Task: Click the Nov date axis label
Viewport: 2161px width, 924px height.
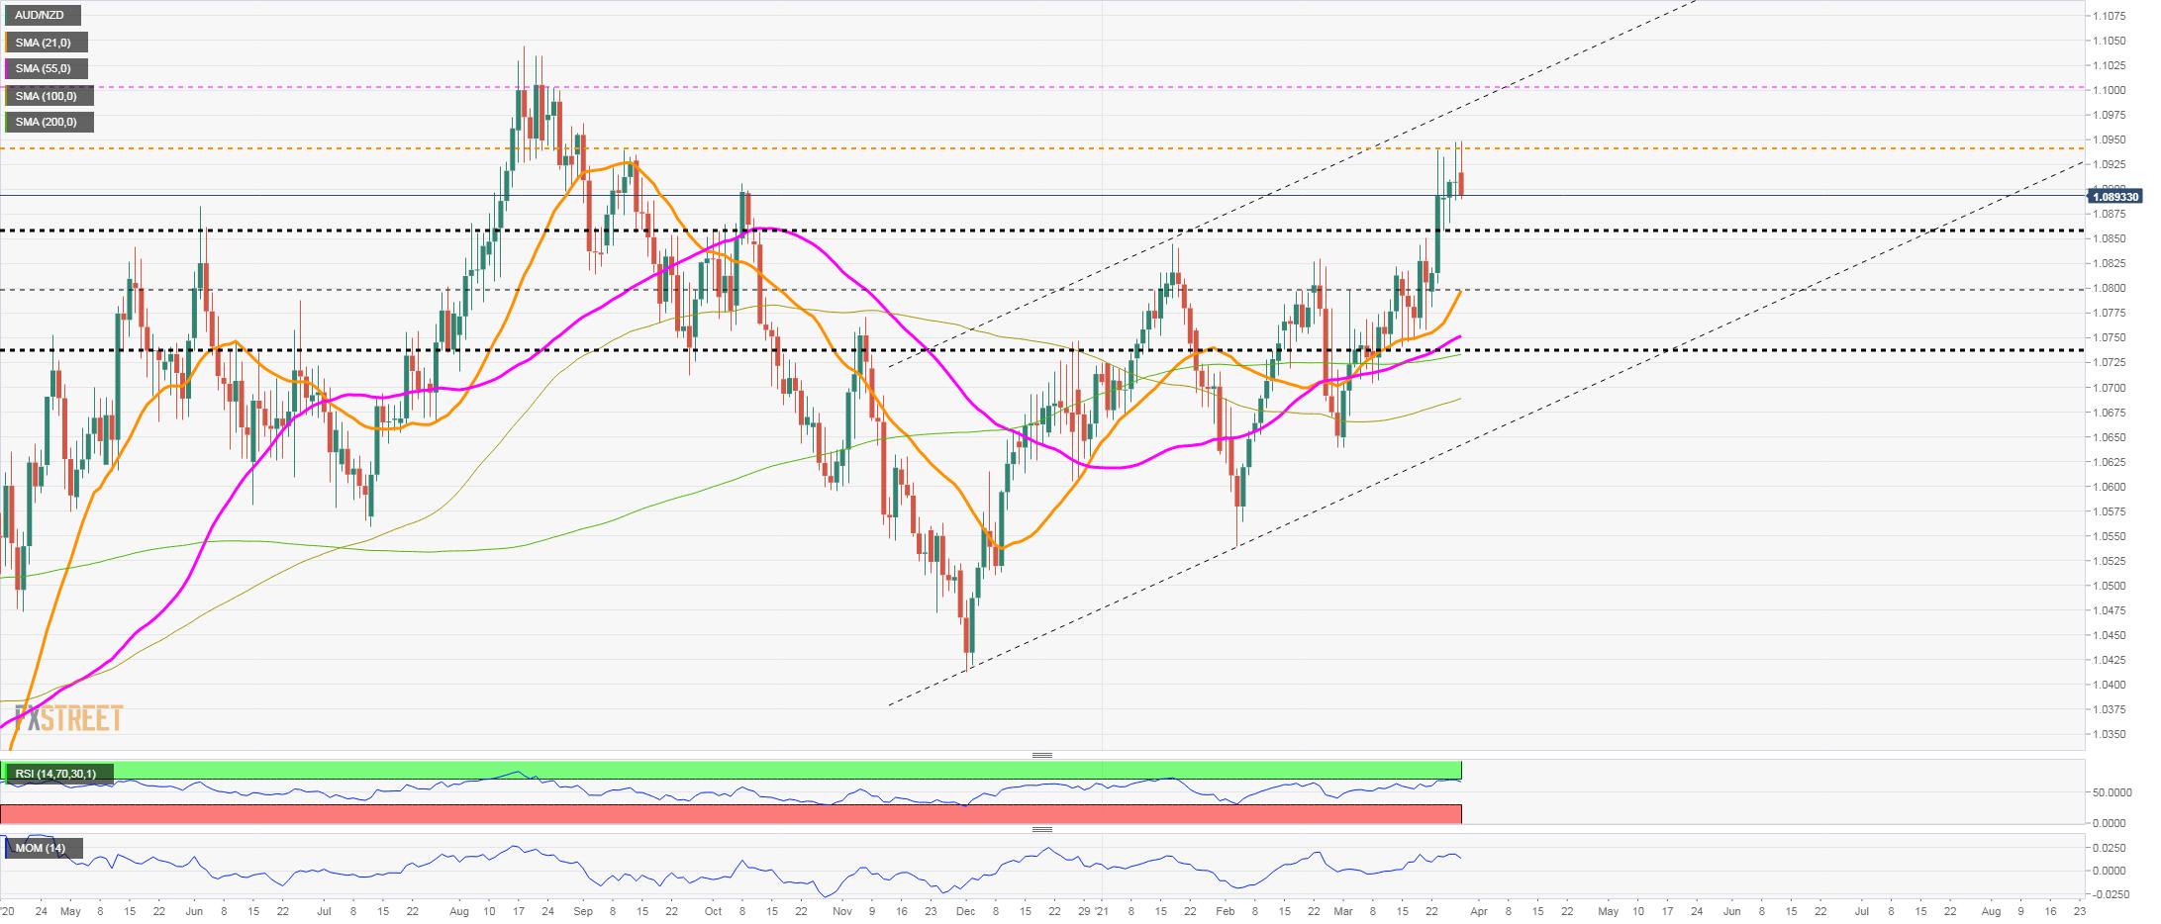Action: click(842, 911)
